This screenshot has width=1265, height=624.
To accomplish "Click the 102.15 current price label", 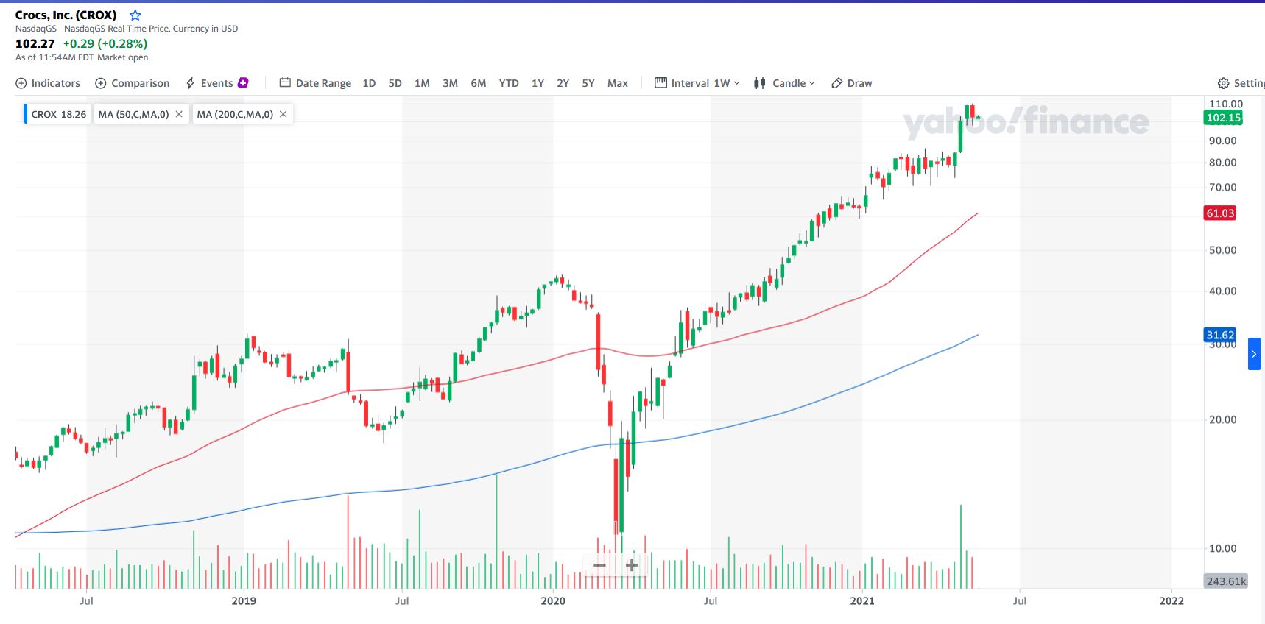I will 1223,118.
